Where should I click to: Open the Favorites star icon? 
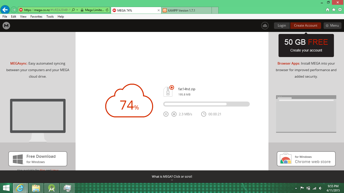pos(334,10)
